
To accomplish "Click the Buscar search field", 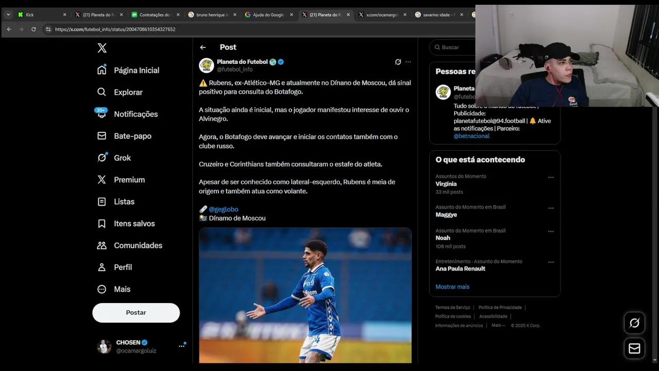I will pos(453,47).
